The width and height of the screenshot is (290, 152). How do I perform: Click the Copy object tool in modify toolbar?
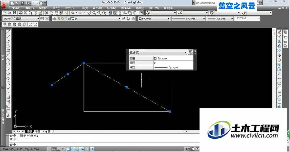[x=279, y=36]
